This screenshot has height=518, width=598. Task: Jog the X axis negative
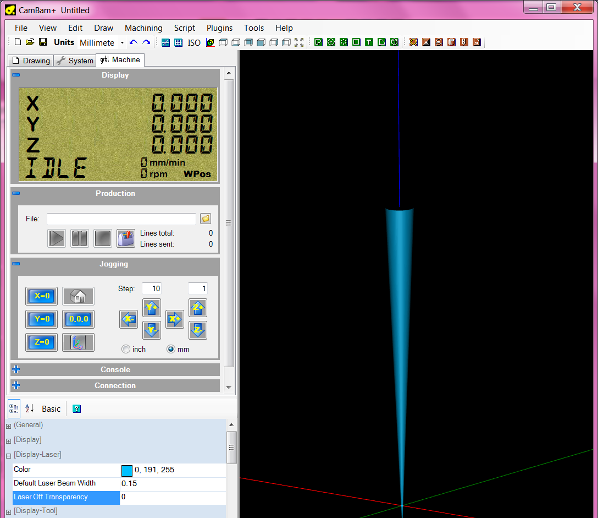click(x=129, y=319)
